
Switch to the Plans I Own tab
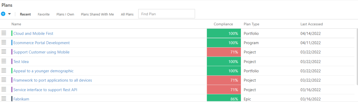tap(65, 14)
